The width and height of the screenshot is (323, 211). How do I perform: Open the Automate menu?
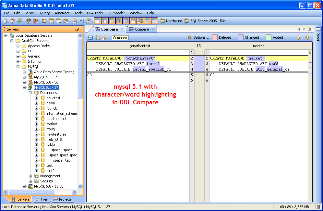[62, 13]
